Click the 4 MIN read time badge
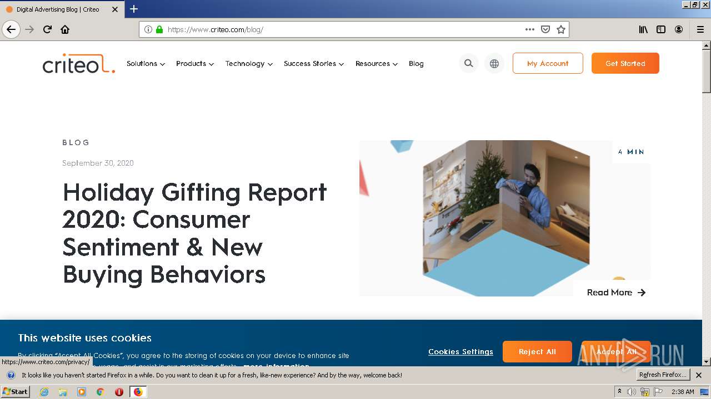 pos(632,152)
